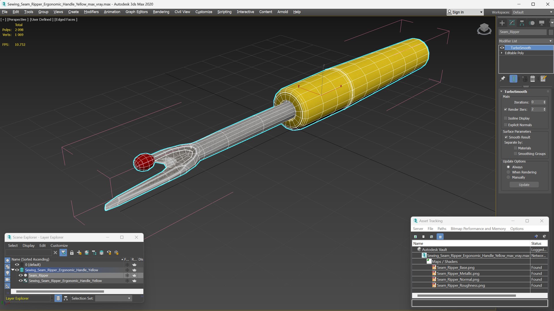
Task: Collapse the TurboSmooth rollout
Action: pyautogui.click(x=501, y=92)
